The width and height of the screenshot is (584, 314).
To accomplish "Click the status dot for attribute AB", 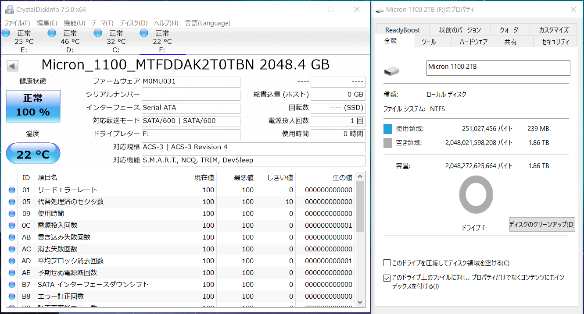I will coord(12,237).
